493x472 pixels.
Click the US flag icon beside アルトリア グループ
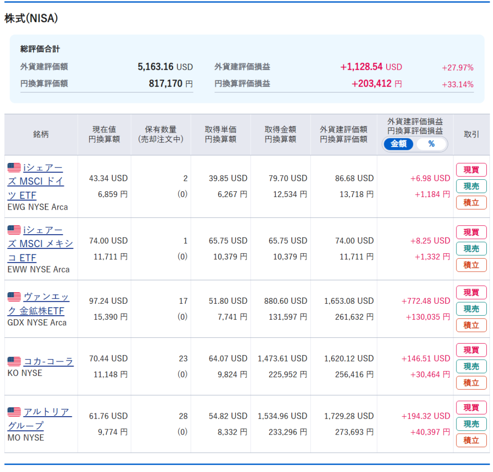point(14,412)
